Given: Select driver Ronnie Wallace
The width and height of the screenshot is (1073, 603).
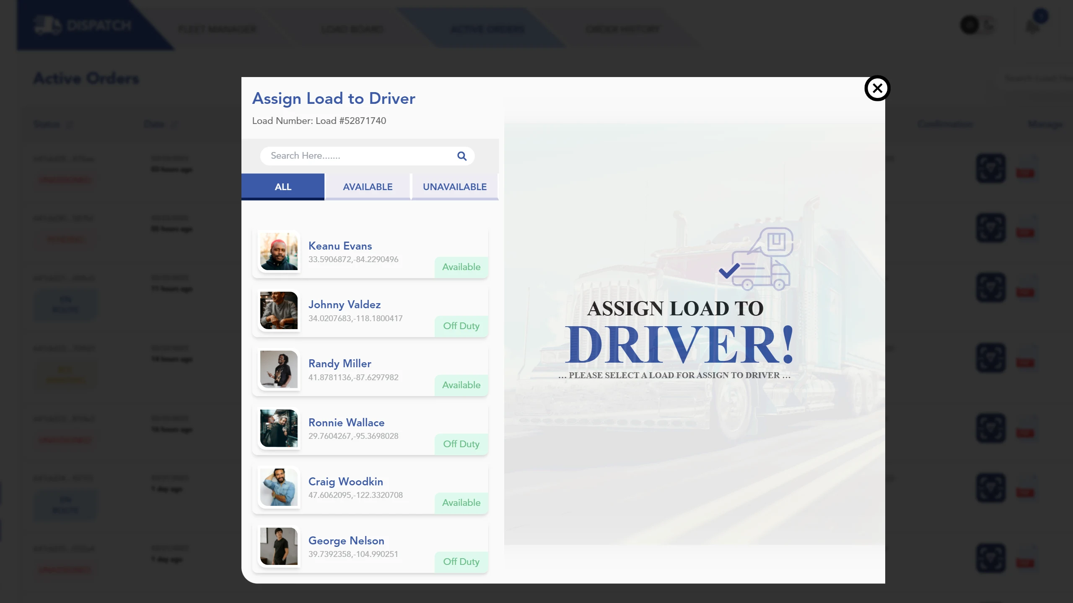Looking at the screenshot, I should (370, 430).
